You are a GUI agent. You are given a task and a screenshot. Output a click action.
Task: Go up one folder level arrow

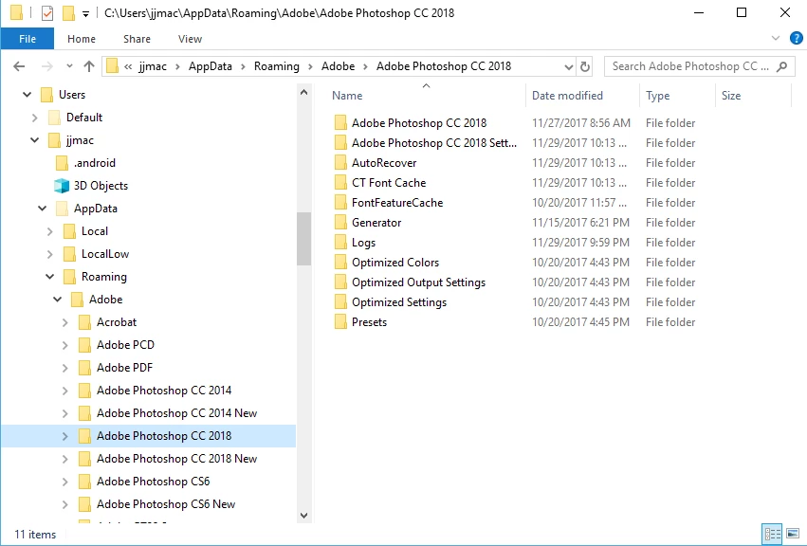click(89, 66)
